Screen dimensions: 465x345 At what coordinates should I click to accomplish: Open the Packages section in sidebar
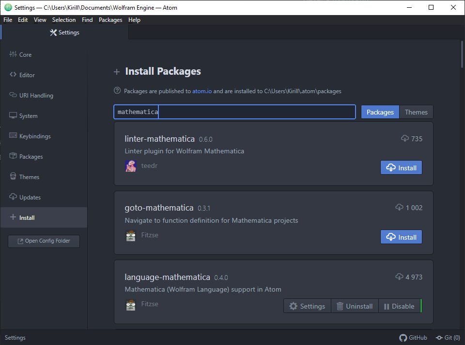(44, 157)
